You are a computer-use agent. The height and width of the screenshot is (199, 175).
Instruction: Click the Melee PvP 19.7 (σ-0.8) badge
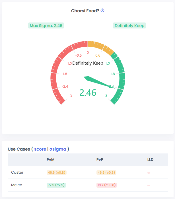(x=107, y=185)
